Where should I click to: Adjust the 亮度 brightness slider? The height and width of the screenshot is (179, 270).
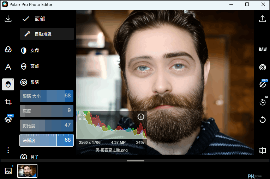coord(47,111)
